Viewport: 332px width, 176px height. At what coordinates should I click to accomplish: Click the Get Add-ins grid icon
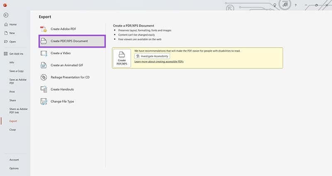pyautogui.click(x=6, y=54)
